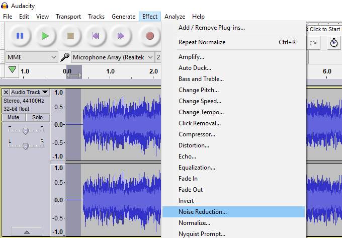Collapse the track with the up-arrow button
The image size is (342, 238).
[27, 231]
